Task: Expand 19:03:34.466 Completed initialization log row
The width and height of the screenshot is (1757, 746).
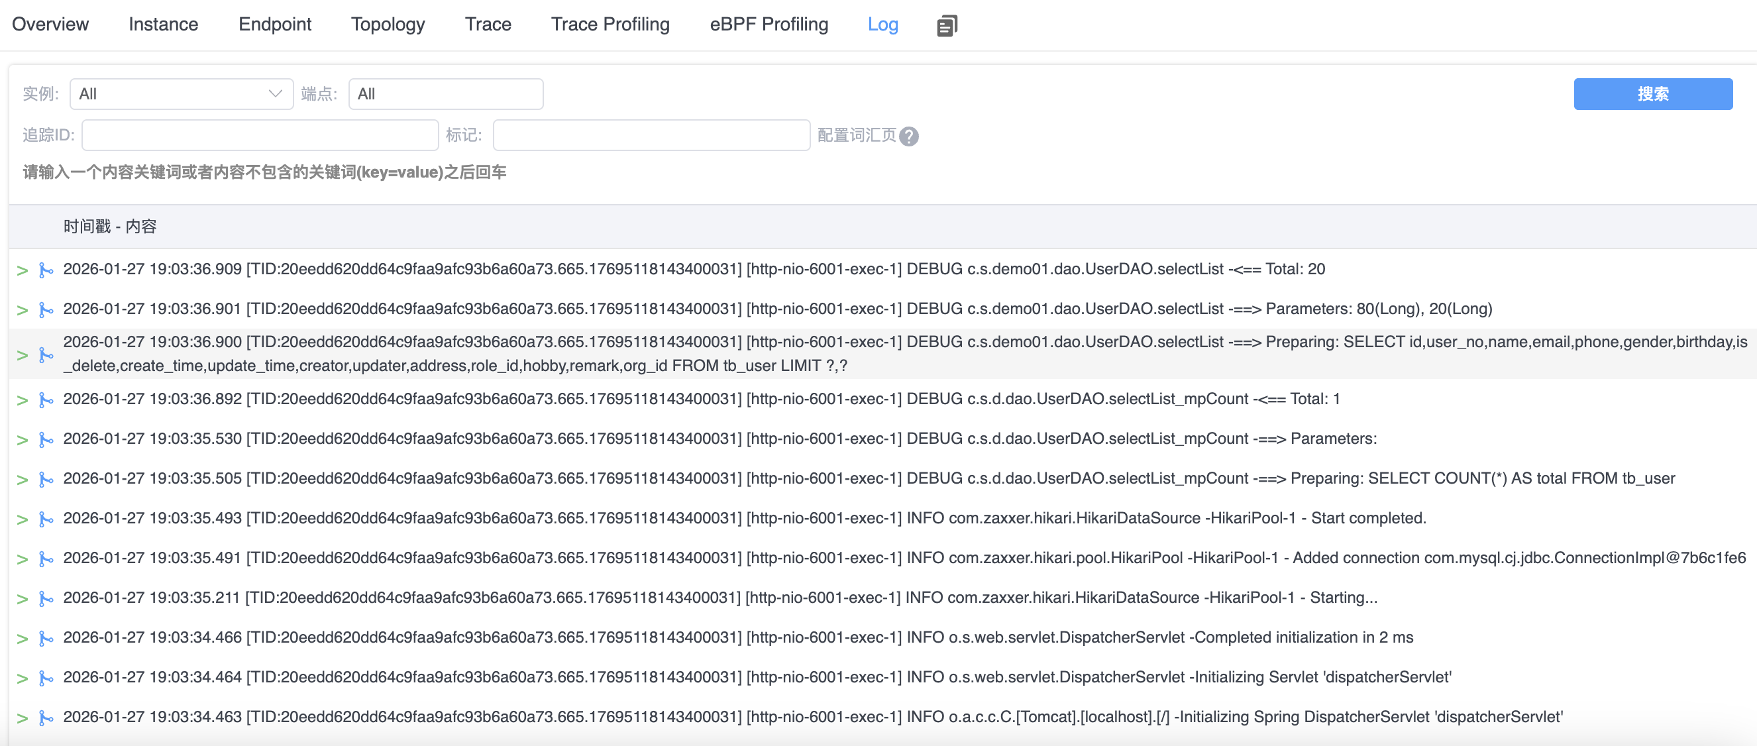Action: pos(22,638)
